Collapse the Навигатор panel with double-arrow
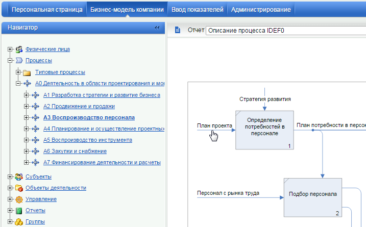The height and width of the screenshot is (227, 366). pos(157,28)
